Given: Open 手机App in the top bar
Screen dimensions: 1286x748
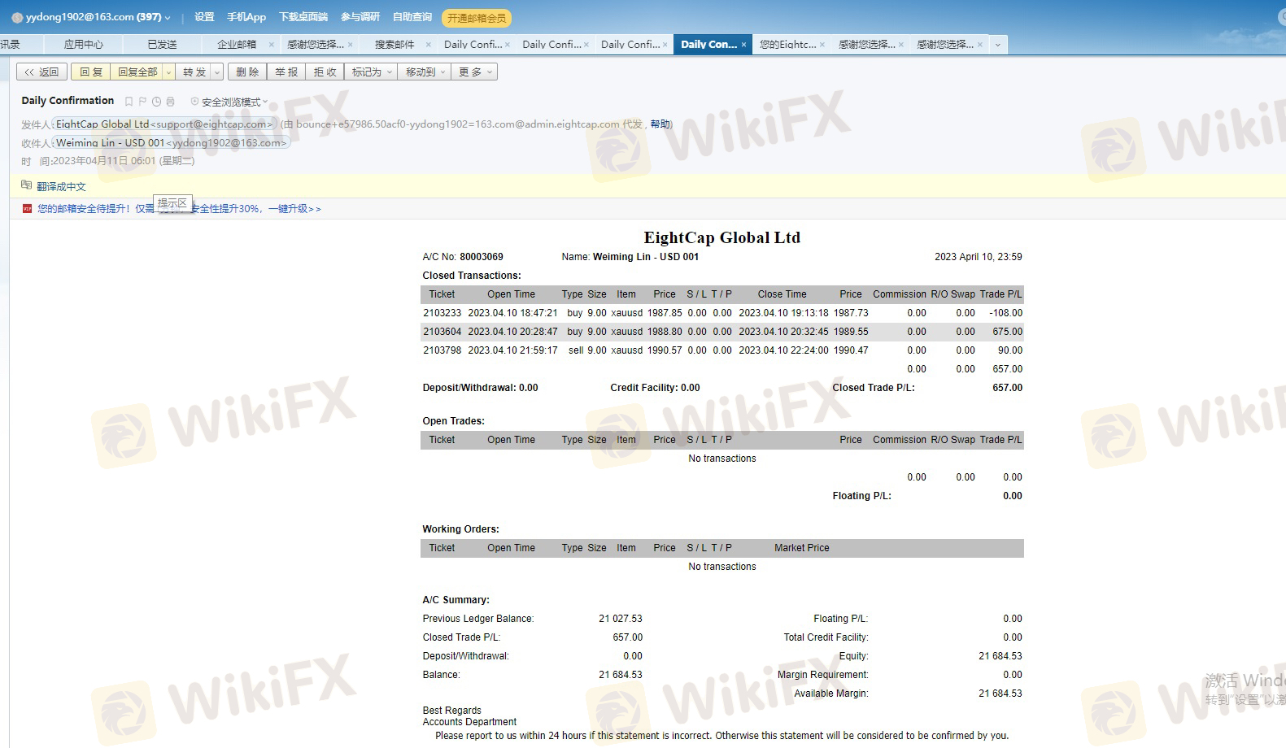Looking at the screenshot, I should [x=246, y=17].
